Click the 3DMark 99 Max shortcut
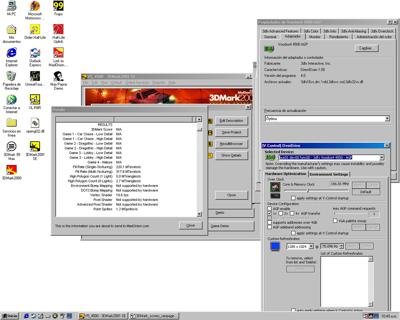 click(x=11, y=151)
